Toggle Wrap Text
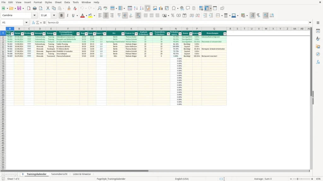 click(138, 15)
